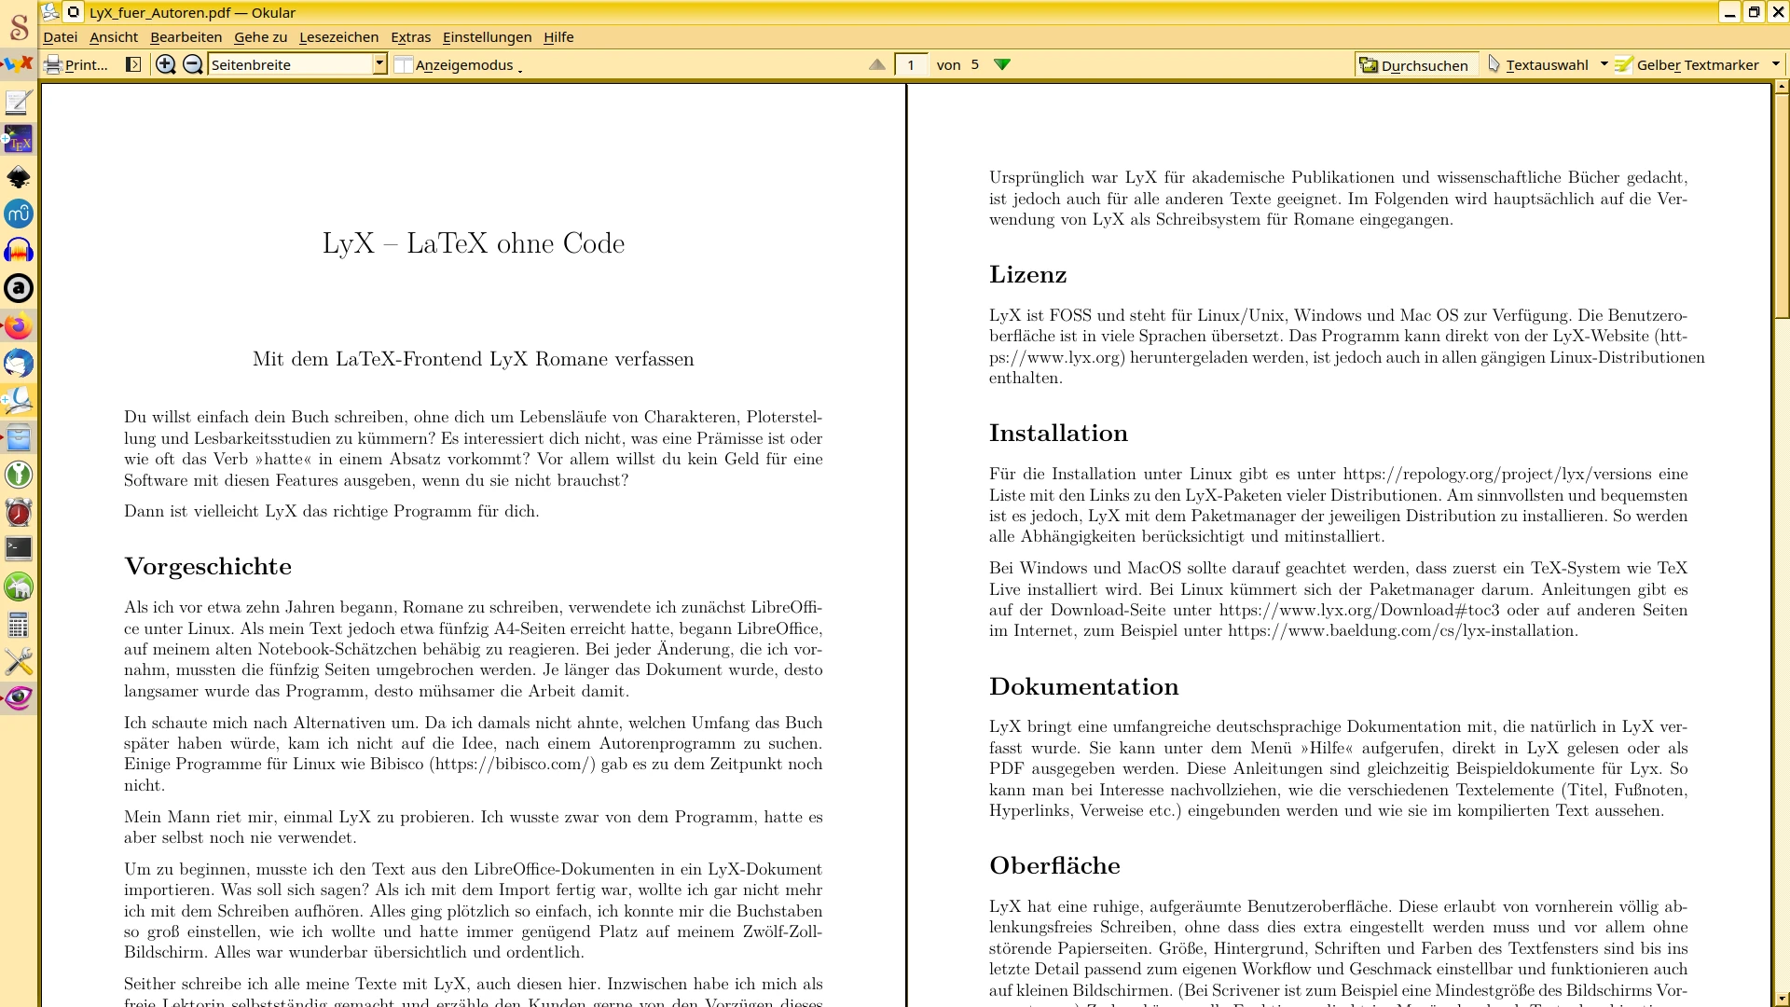
Task: Click the bibisco.com URL in text
Action: (x=512, y=765)
